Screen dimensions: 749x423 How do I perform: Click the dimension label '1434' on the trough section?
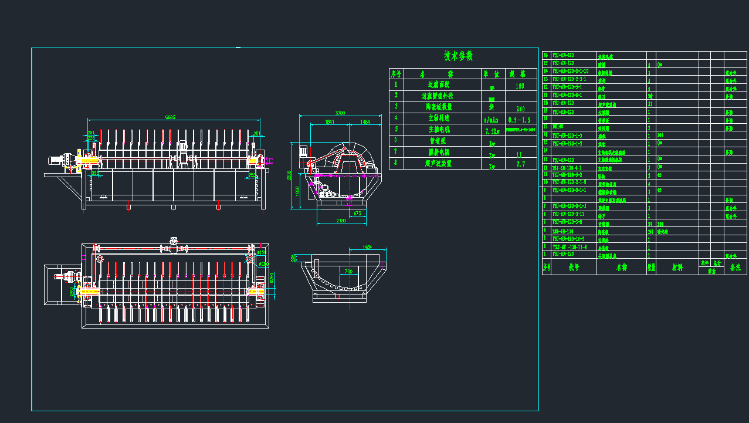[368, 247]
